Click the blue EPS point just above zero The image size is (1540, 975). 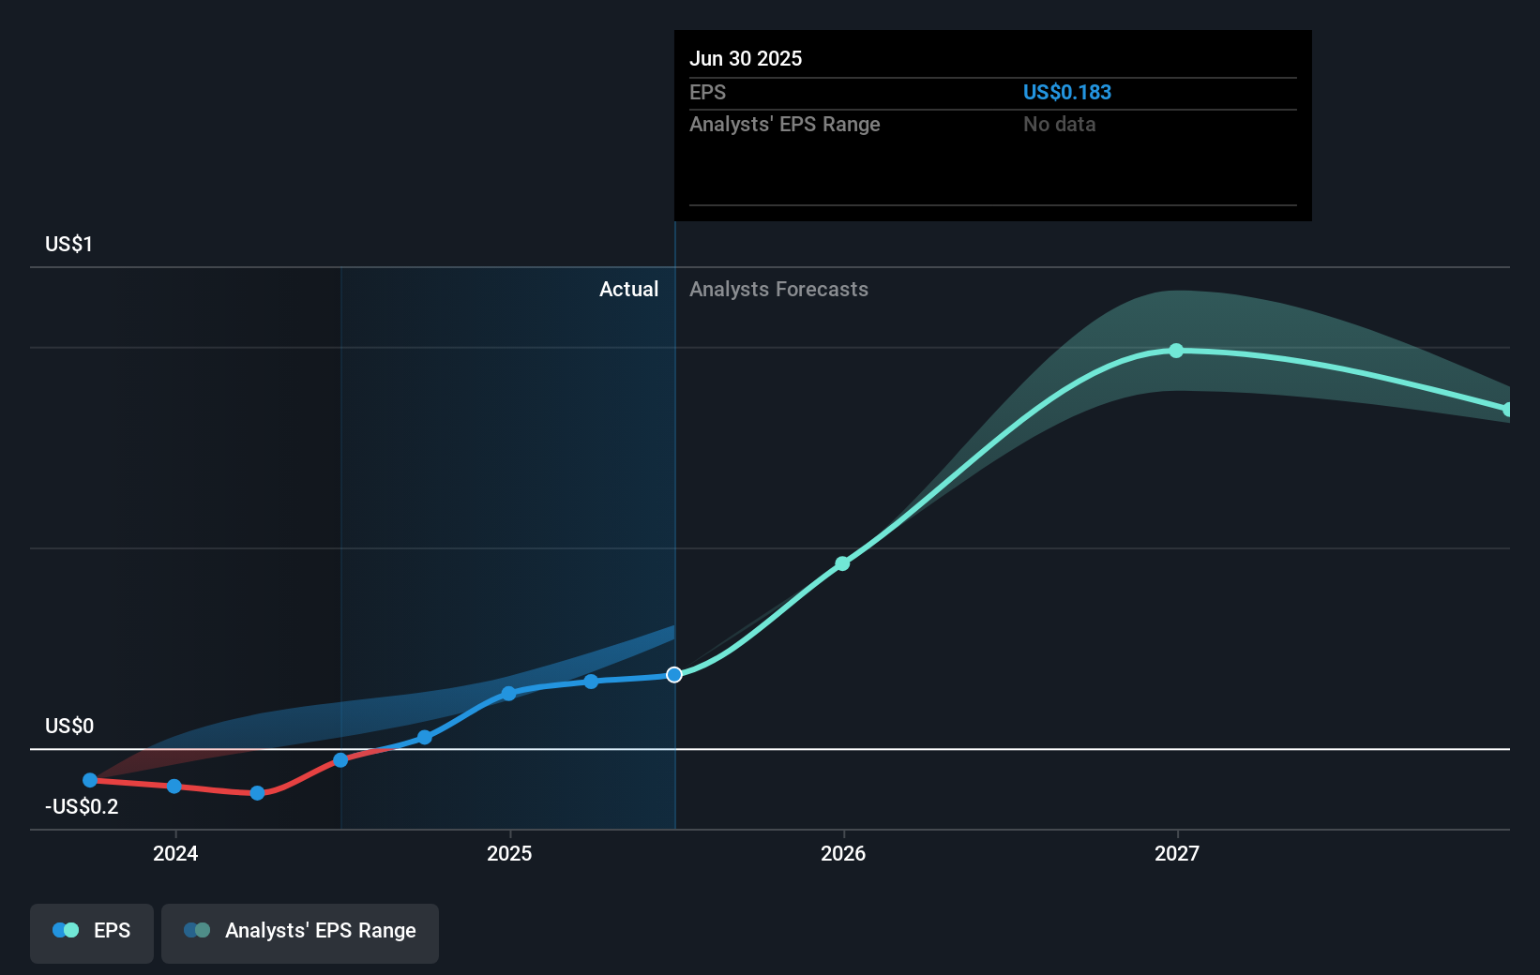425,738
